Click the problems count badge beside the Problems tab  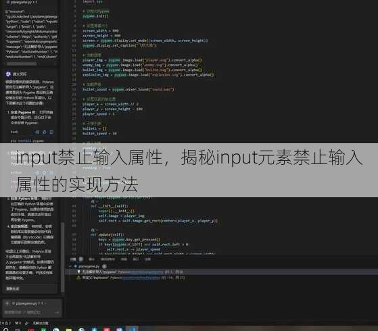[81, 259]
